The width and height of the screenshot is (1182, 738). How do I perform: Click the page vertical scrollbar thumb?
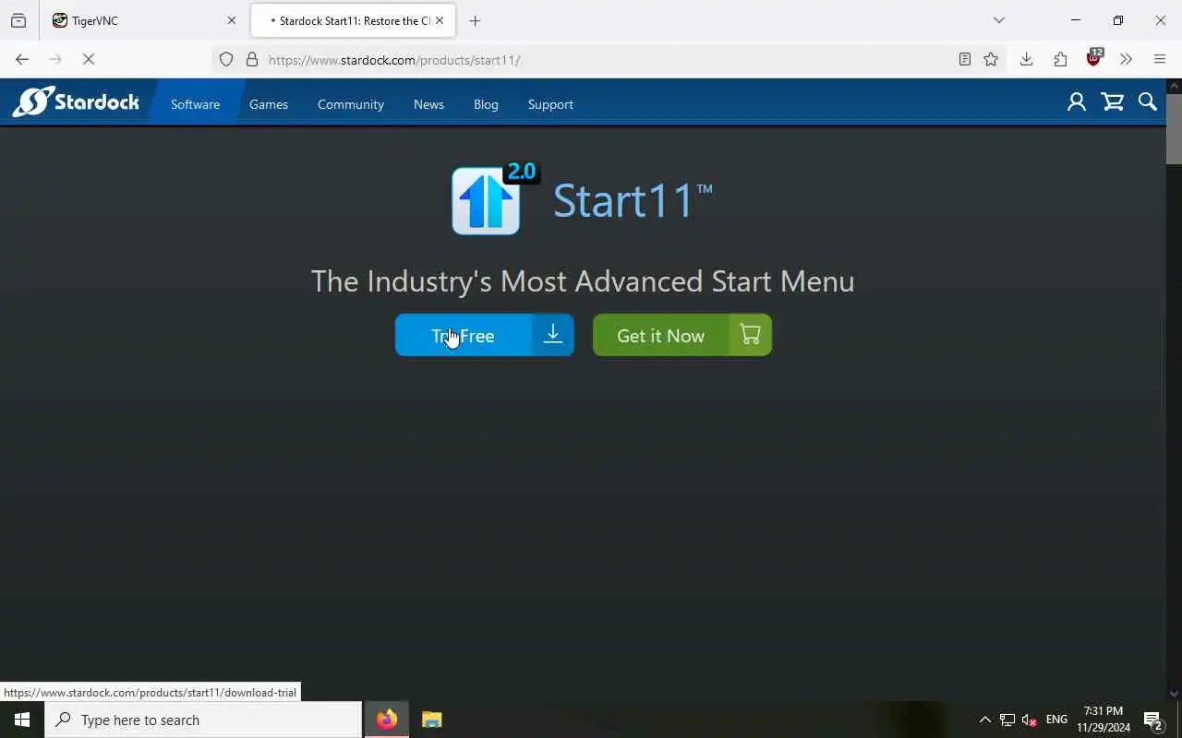(x=1174, y=128)
